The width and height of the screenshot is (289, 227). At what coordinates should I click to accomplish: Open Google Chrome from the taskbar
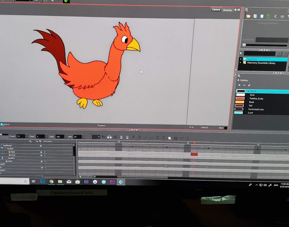pyautogui.click(x=51, y=182)
